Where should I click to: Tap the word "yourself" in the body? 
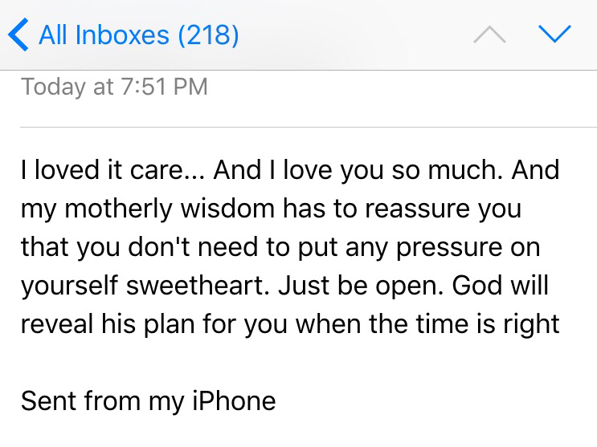(74, 286)
